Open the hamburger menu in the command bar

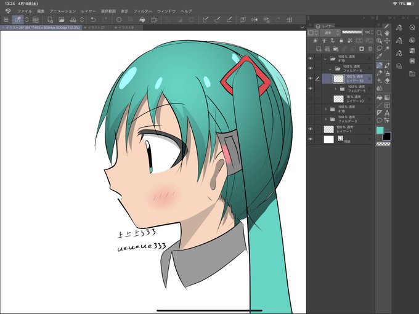6,20
